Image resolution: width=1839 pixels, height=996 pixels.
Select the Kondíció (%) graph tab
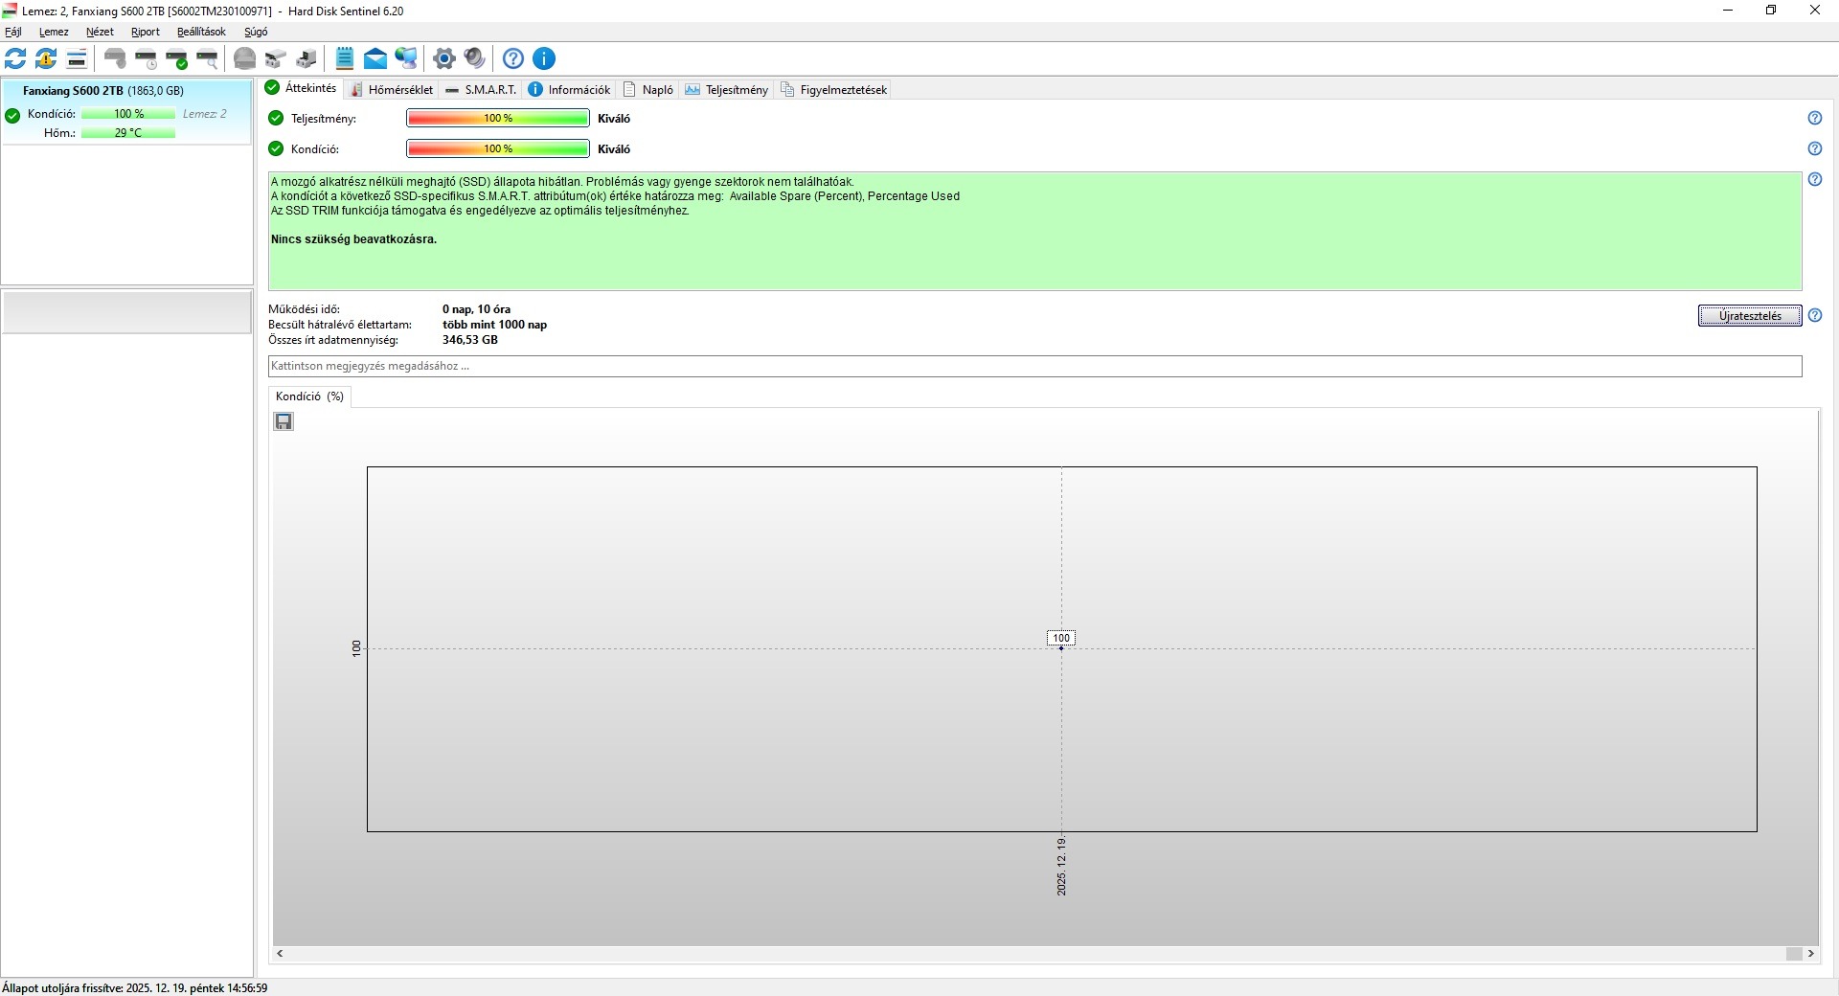pyautogui.click(x=309, y=396)
